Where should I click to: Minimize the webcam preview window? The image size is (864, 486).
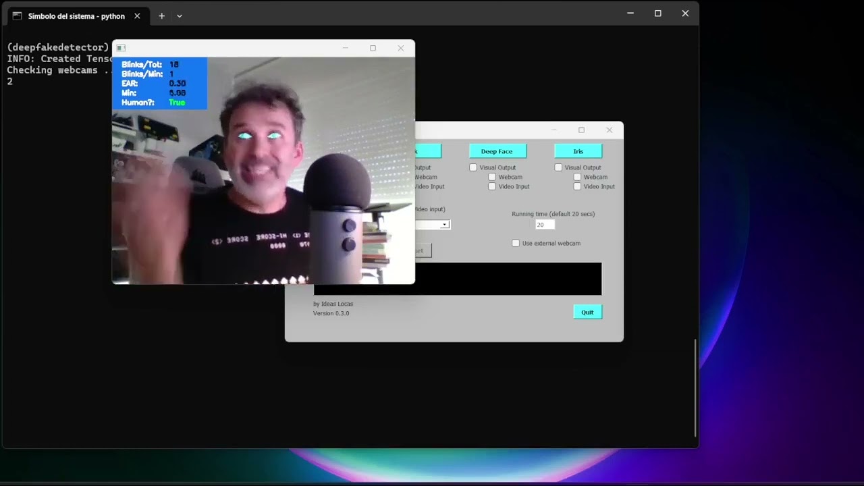click(x=345, y=48)
